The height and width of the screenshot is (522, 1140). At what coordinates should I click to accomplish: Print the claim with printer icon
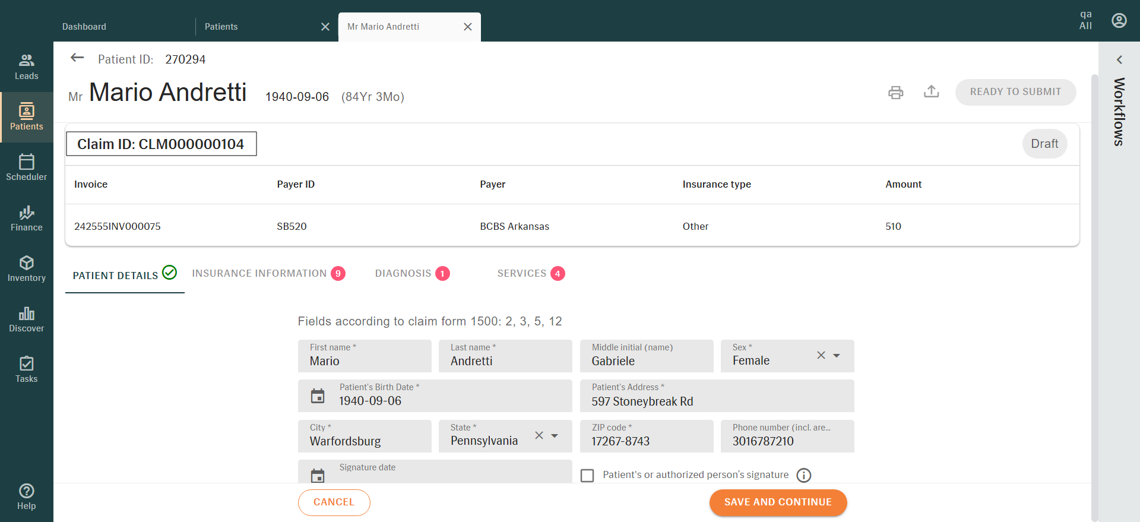(x=895, y=92)
